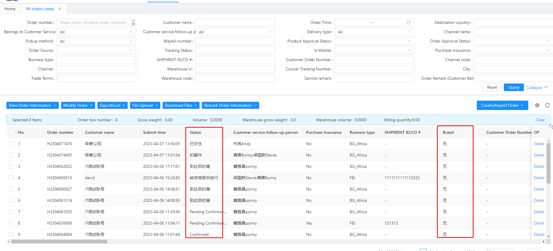The image size is (553, 251).
Task: Click the Waybill number input field
Action: [235, 41]
